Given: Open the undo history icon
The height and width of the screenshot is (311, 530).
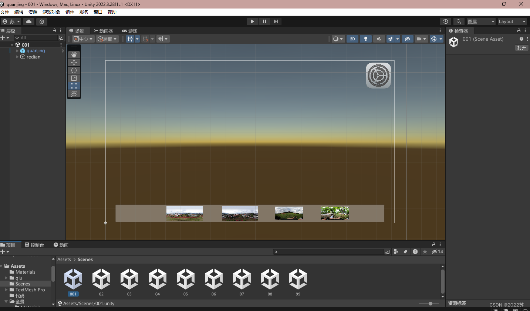Looking at the screenshot, I should [x=446, y=21].
